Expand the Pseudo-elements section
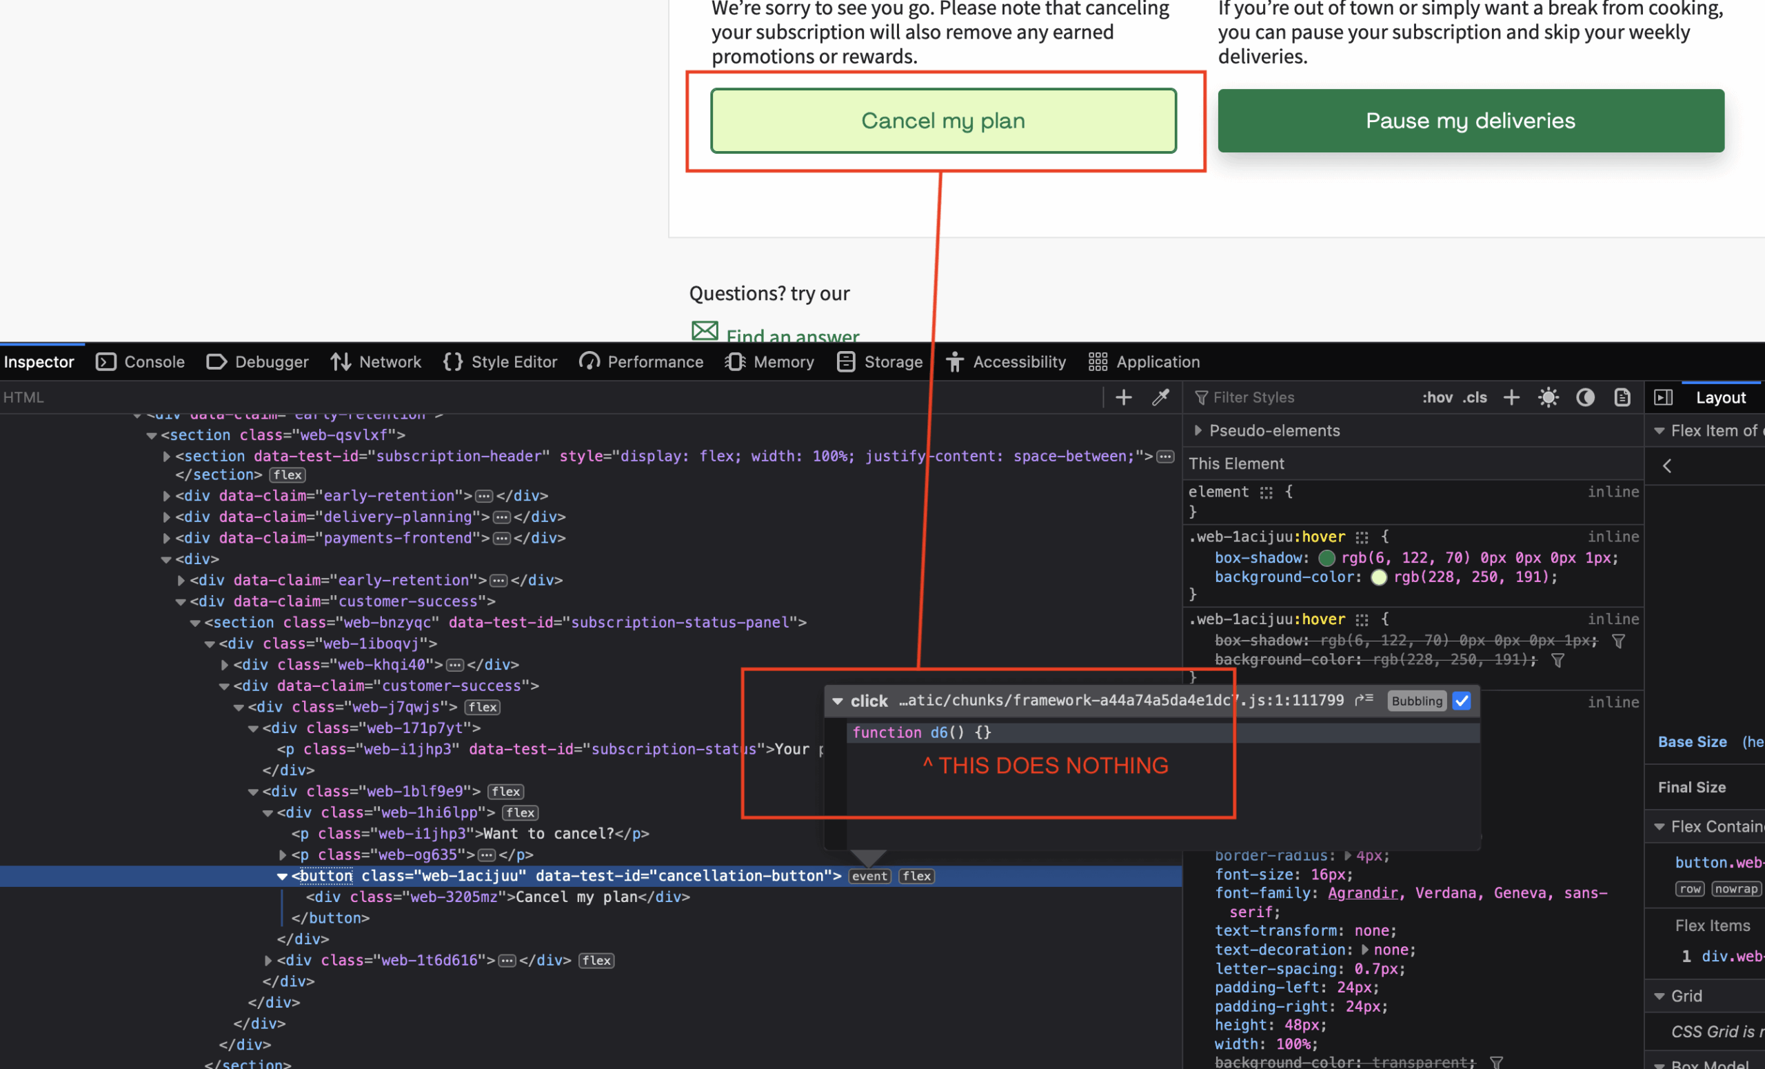This screenshot has height=1069, width=1765. click(1198, 430)
